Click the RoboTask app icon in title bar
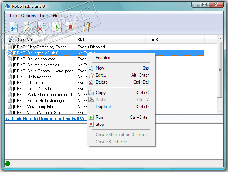The width and height of the screenshot is (228, 172). coord(7,6)
